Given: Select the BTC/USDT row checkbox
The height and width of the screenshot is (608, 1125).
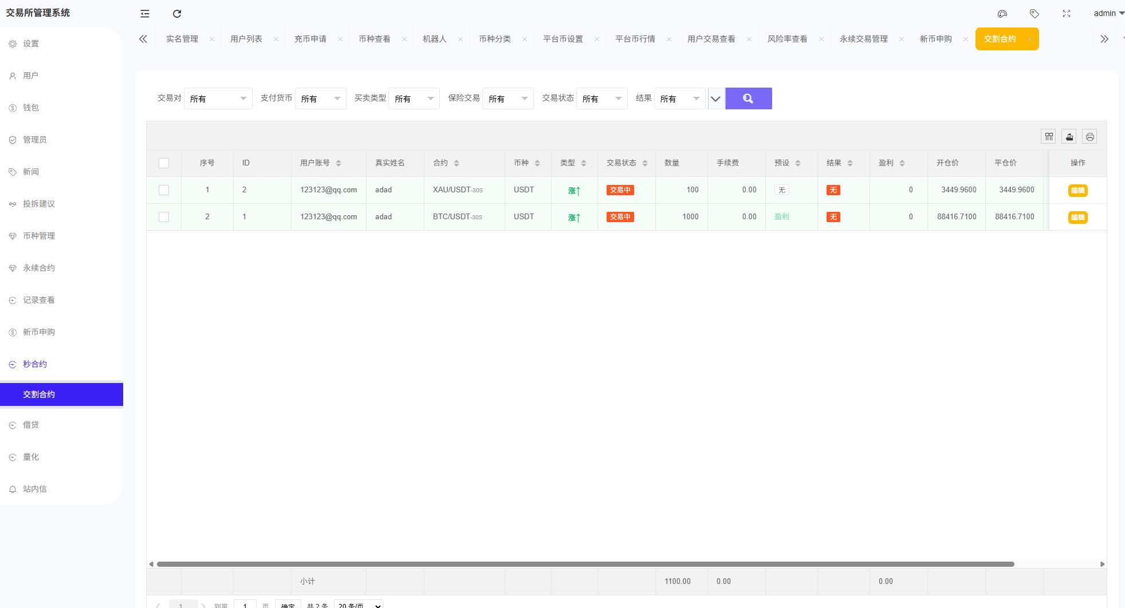Looking at the screenshot, I should tap(164, 217).
